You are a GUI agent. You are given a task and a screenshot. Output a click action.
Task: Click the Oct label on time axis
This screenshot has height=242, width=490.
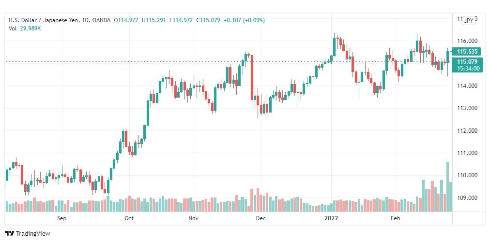[x=129, y=218]
